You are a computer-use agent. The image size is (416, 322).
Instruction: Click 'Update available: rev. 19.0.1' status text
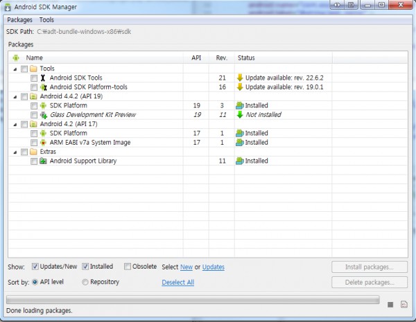(284, 87)
